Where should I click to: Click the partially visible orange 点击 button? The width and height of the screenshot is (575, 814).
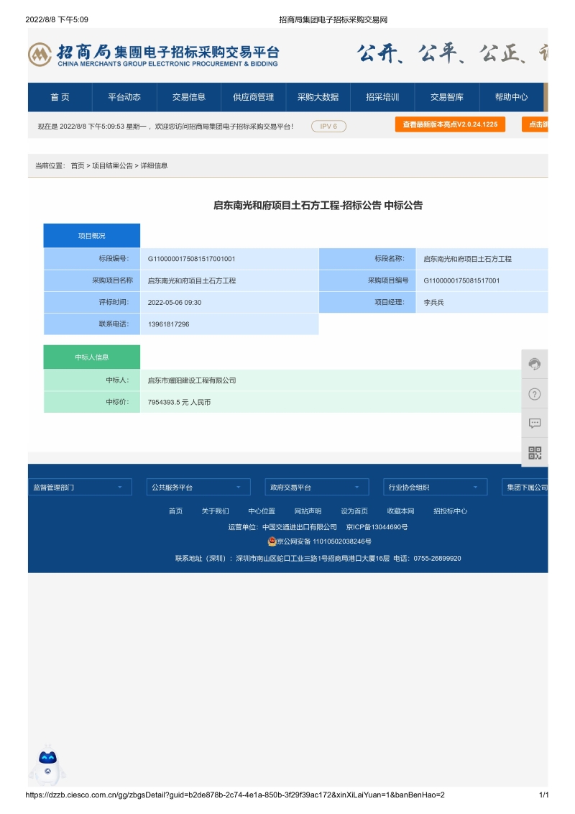pos(535,124)
